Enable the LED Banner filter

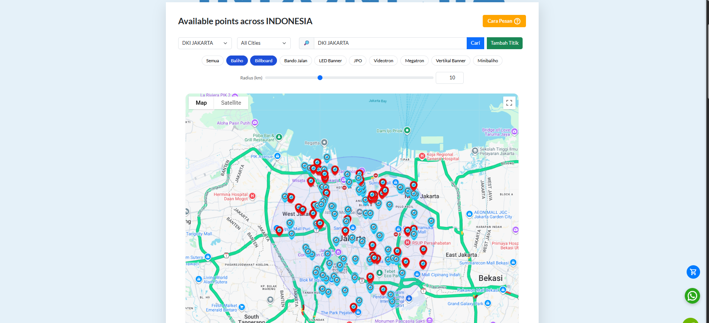[330, 61]
